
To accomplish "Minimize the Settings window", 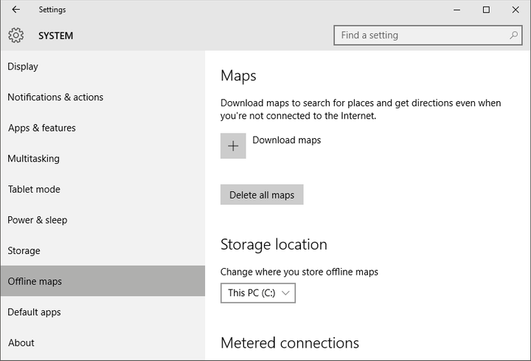I will [457, 10].
